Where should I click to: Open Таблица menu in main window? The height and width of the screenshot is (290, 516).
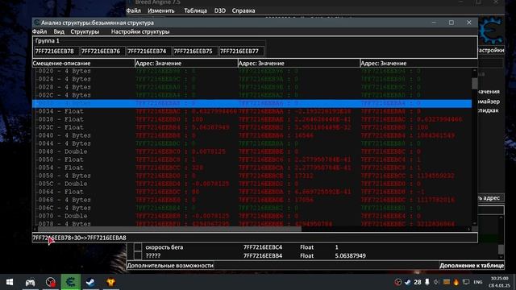[195, 10]
